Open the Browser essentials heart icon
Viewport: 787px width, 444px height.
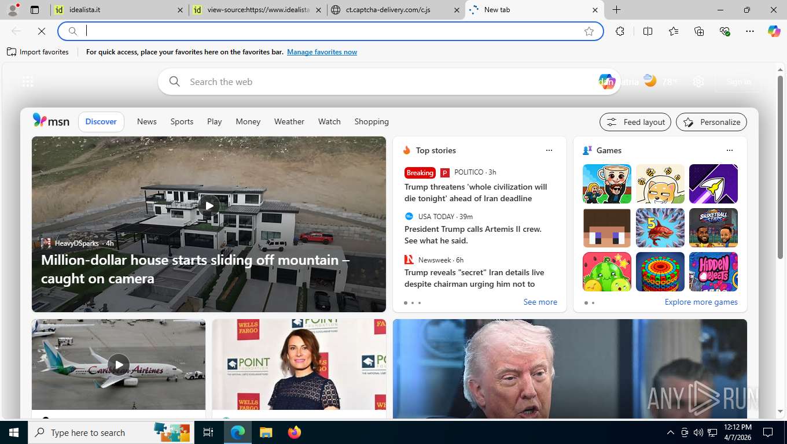725,31
